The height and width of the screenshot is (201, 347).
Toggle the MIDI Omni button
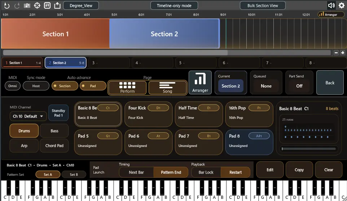(x=13, y=86)
